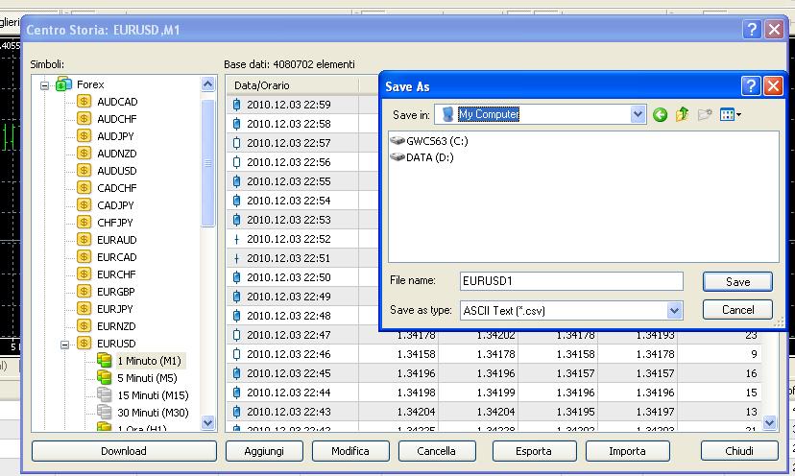Select the AUDCAD symbol icon

point(84,102)
